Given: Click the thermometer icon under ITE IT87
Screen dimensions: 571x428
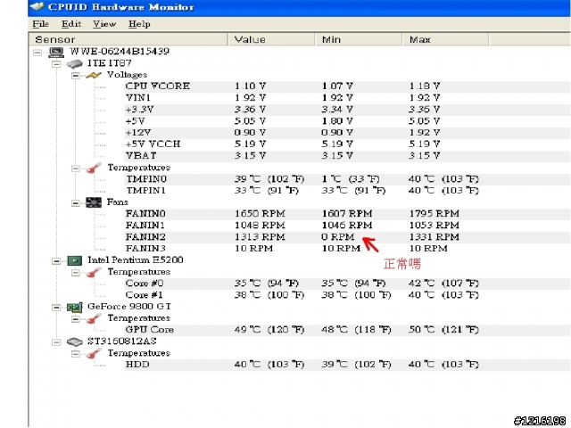Looking at the screenshot, I should coord(94,169).
